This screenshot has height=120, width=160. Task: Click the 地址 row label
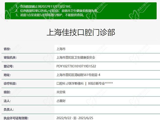7,75
